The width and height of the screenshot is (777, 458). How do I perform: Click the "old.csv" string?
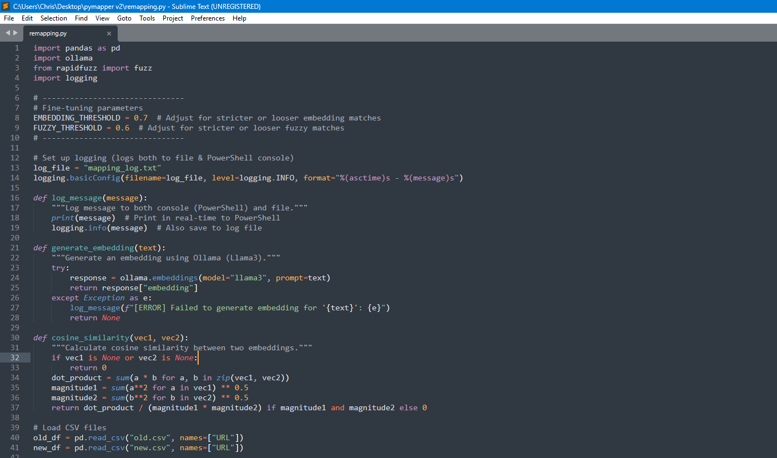pyautogui.click(x=150, y=437)
